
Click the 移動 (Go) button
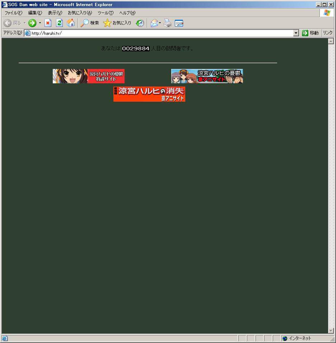[x=310, y=33]
